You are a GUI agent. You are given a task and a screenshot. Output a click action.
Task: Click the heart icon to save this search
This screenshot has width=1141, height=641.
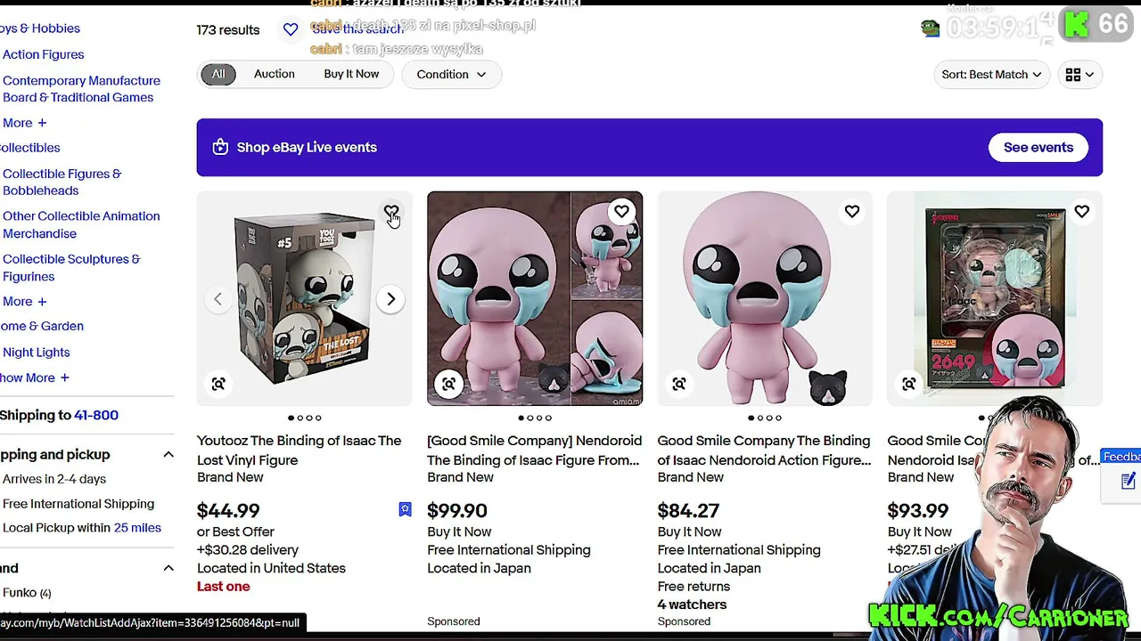pos(291,29)
